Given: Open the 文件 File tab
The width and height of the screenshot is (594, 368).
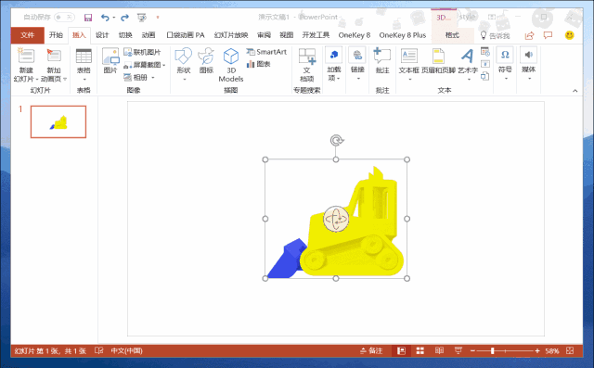Looking at the screenshot, I should [x=27, y=35].
